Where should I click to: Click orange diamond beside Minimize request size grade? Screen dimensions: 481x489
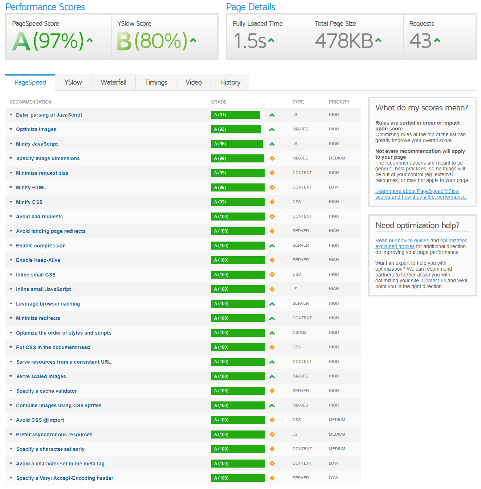tap(272, 173)
